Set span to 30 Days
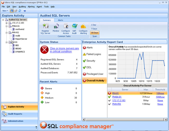This screenshot has height=131, width=169. click(x=95, y=33)
